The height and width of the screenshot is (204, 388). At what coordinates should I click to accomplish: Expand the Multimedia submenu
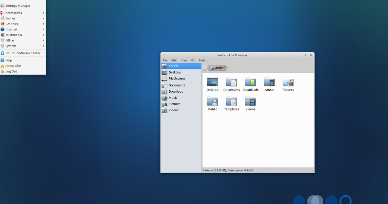coord(14,35)
